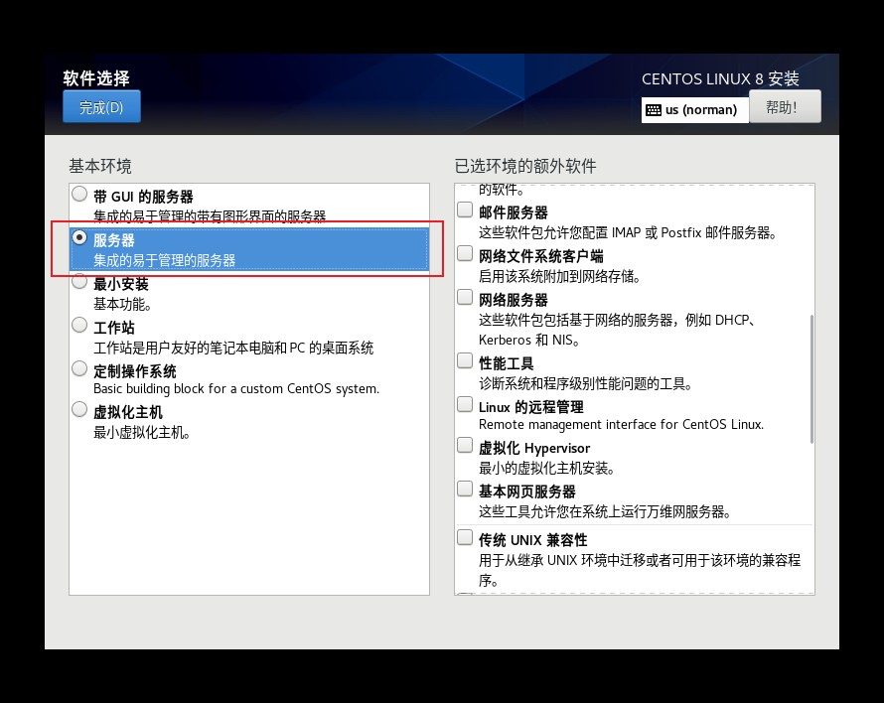Select the 服务器 radio button
The image size is (884, 703).
[79, 238]
